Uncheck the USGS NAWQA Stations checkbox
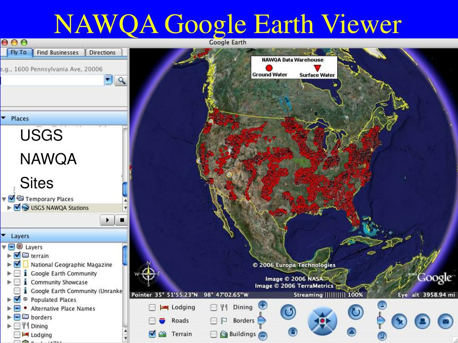Screen dimensions: 458x343 click(17, 207)
